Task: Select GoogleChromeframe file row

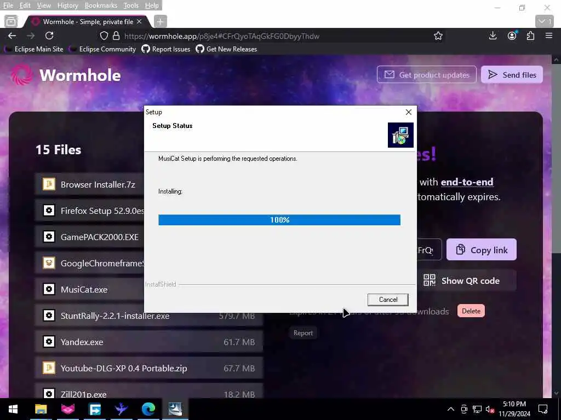Action: (89, 263)
